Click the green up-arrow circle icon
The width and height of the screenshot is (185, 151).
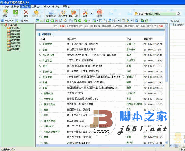76,21
